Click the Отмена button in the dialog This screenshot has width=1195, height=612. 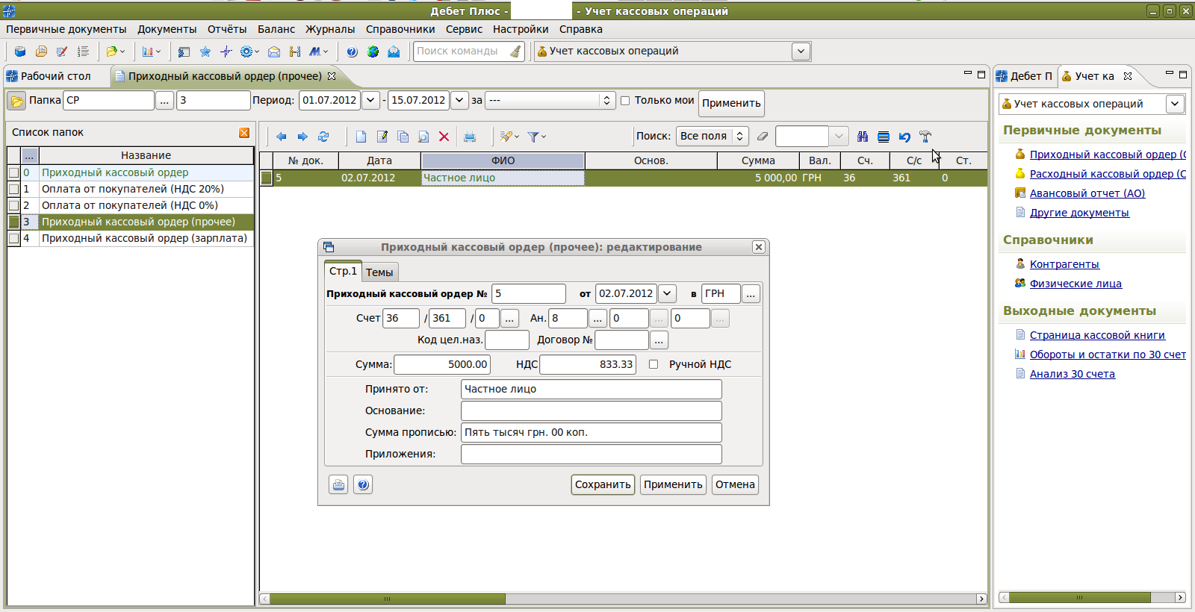click(x=735, y=484)
